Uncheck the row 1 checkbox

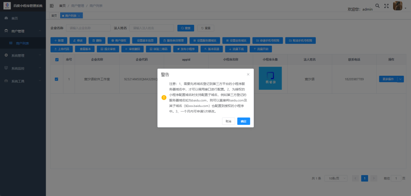56,79
